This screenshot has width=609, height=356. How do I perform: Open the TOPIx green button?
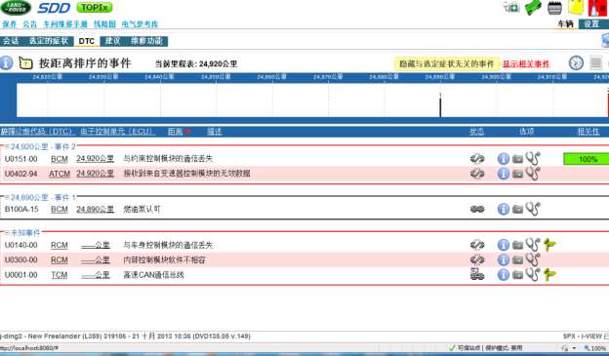point(95,8)
